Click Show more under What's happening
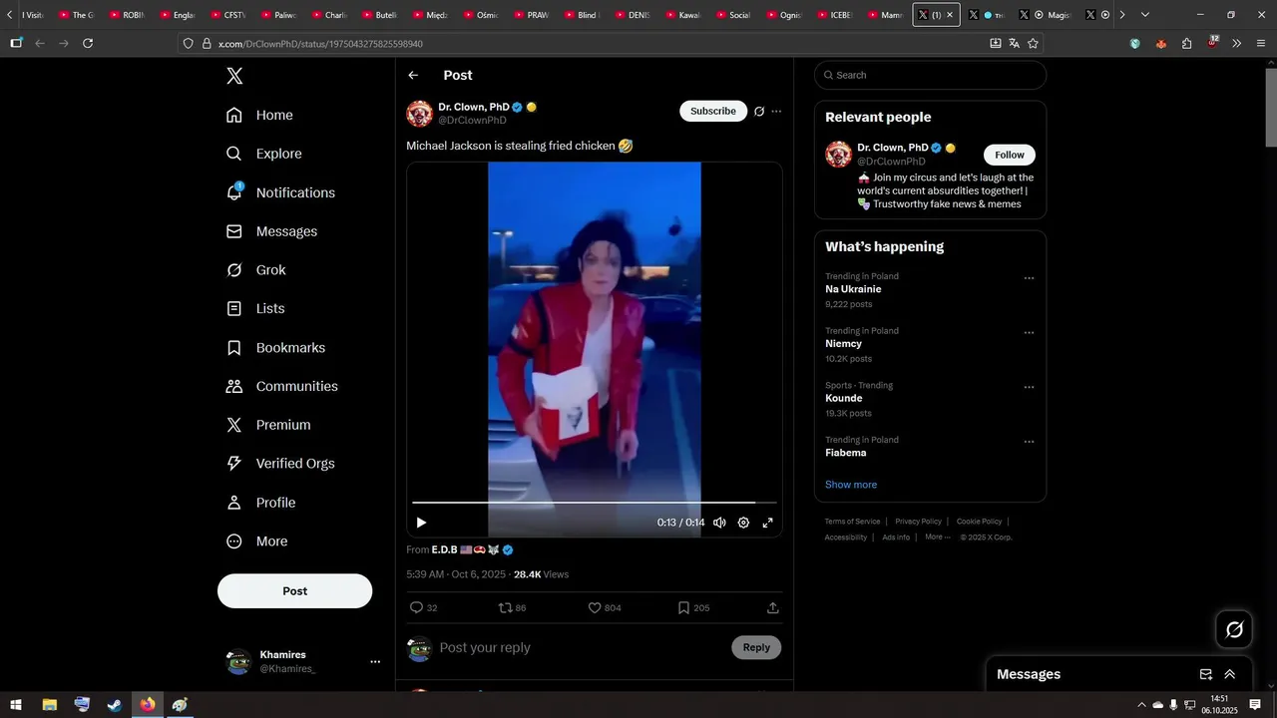The width and height of the screenshot is (1277, 718). pos(851,485)
